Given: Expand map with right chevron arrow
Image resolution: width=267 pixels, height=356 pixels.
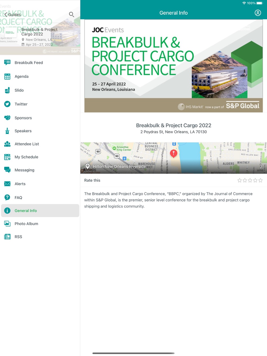Looking at the screenshot, I should tap(261, 166).
